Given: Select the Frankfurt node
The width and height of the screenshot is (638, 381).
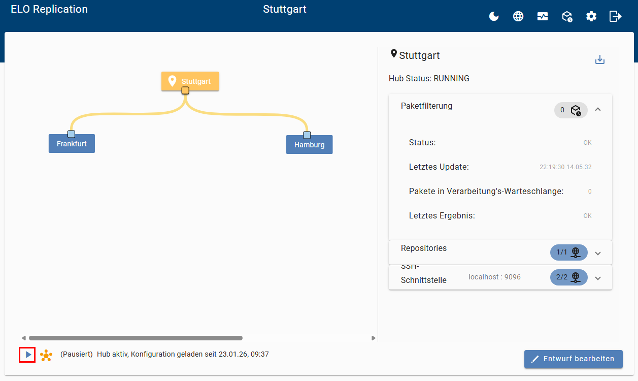Looking at the screenshot, I should point(72,144).
